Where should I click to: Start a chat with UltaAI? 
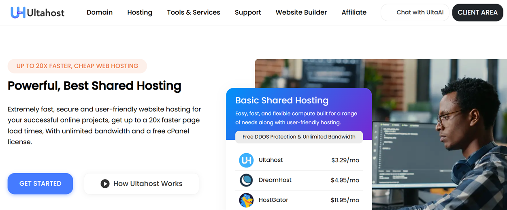coord(415,13)
